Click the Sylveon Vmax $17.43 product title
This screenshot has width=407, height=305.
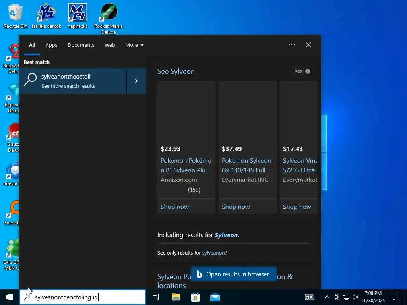tap(300, 166)
